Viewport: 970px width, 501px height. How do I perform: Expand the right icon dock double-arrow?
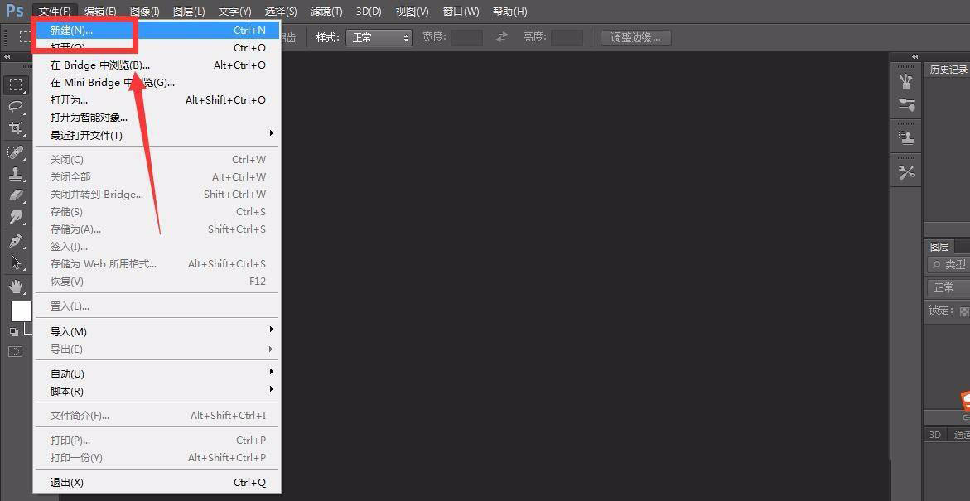point(915,57)
